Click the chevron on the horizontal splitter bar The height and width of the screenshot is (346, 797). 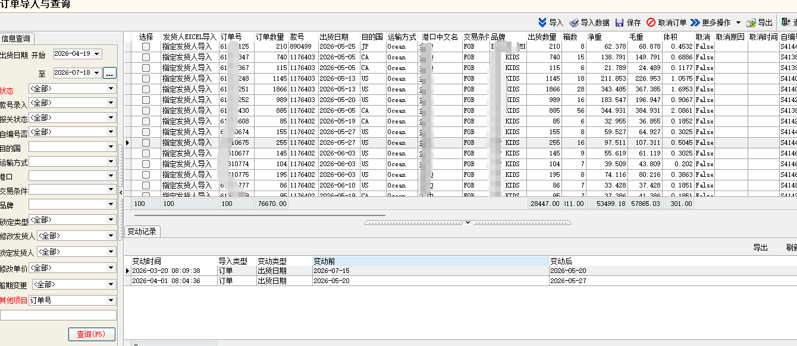point(467,223)
